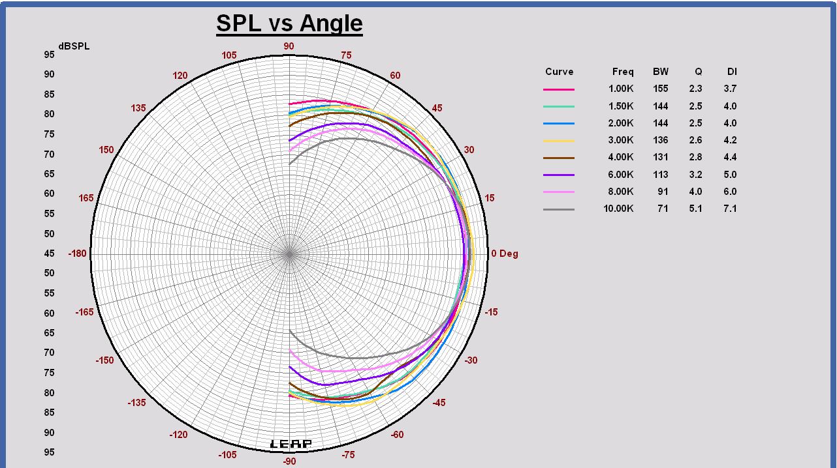Click BW value '155' in the 1.00K row

click(661, 89)
